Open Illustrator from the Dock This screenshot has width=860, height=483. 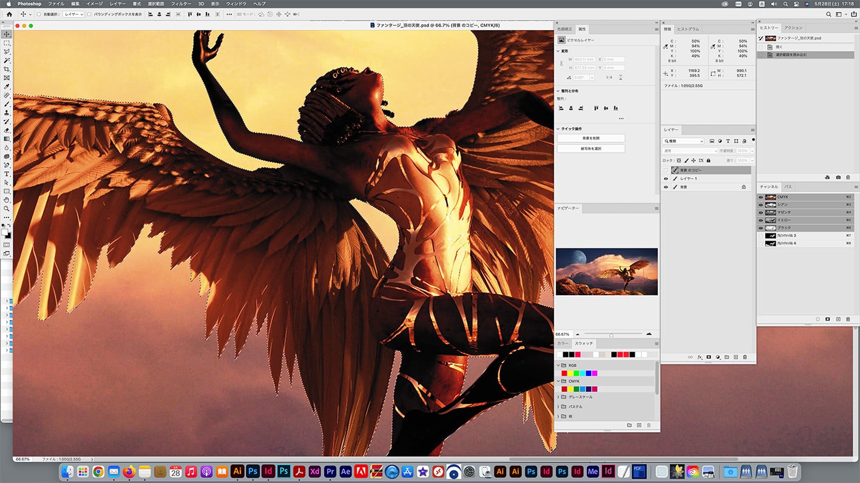pyautogui.click(x=237, y=471)
